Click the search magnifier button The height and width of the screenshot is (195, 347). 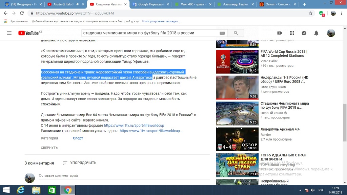[236, 33]
